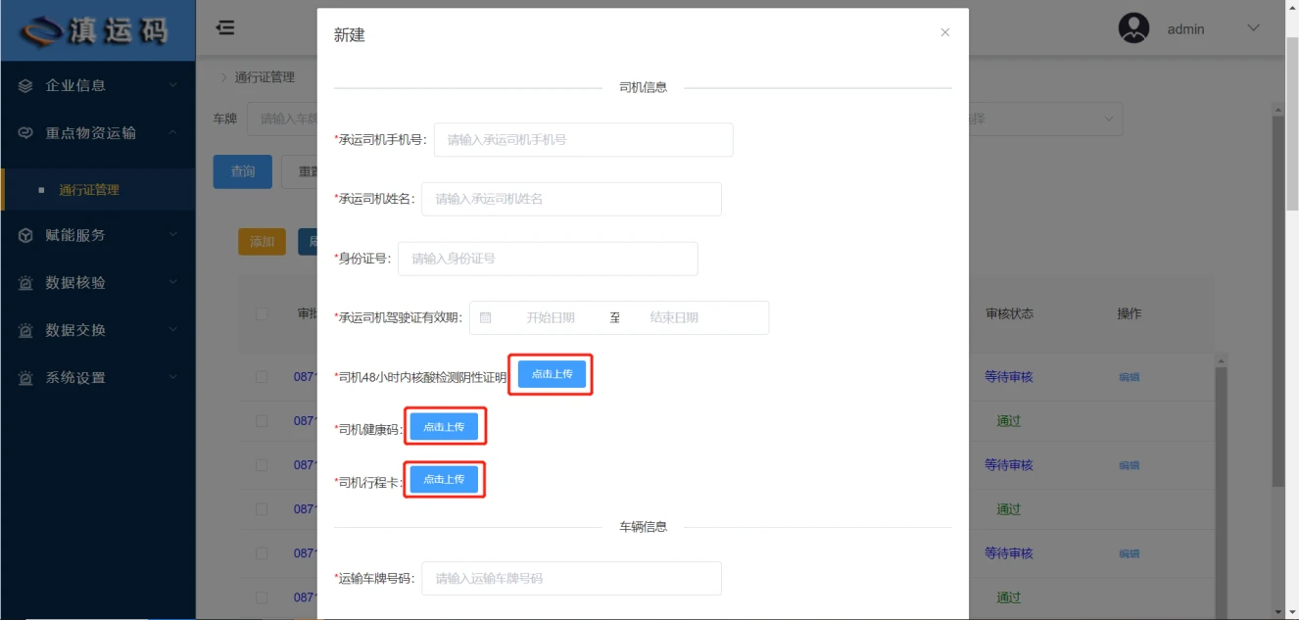Upload 司机健康码 via 点击上传 button
The width and height of the screenshot is (1299, 620).
click(444, 427)
